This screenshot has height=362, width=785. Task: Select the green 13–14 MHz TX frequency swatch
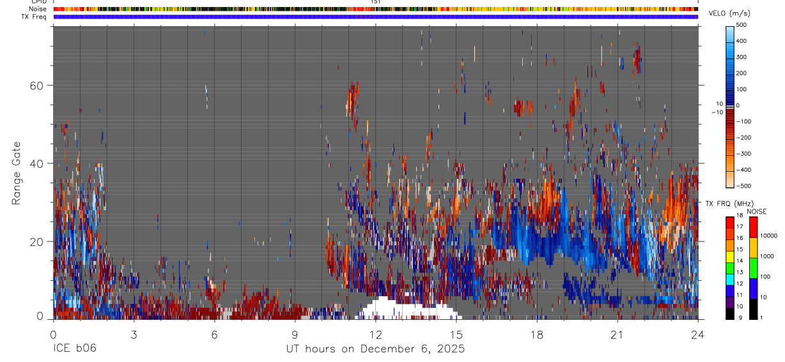click(x=731, y=268)
